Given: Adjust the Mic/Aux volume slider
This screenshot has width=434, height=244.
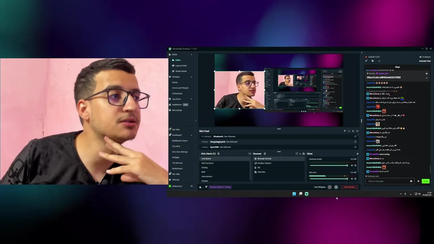Looking at the screenshot, I should tap(329, 179).
